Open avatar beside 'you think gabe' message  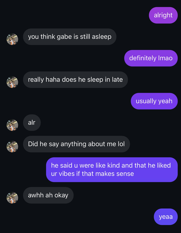(x=12, y=39)
